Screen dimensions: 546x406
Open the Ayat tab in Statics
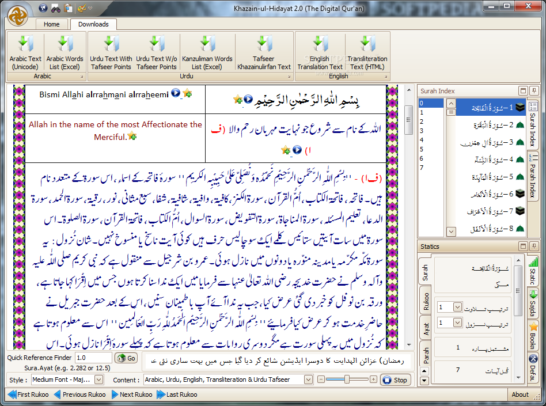pyautogui.click(x=426, y=329)
